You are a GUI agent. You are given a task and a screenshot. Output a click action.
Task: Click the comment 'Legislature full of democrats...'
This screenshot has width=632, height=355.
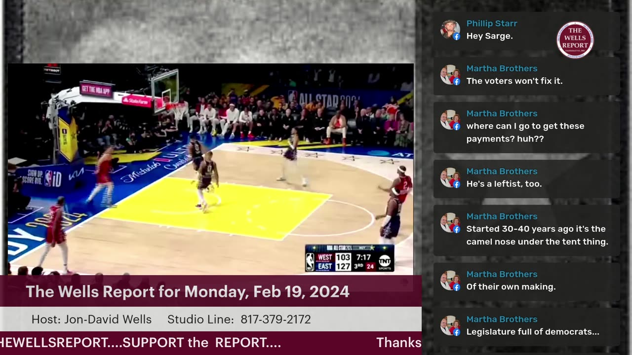coord(533,332)
